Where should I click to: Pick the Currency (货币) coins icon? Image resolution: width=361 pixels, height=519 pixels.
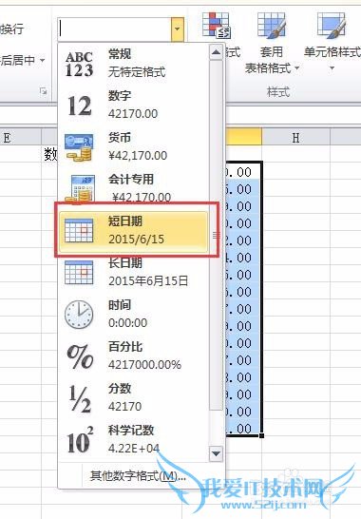pos(80,147)
